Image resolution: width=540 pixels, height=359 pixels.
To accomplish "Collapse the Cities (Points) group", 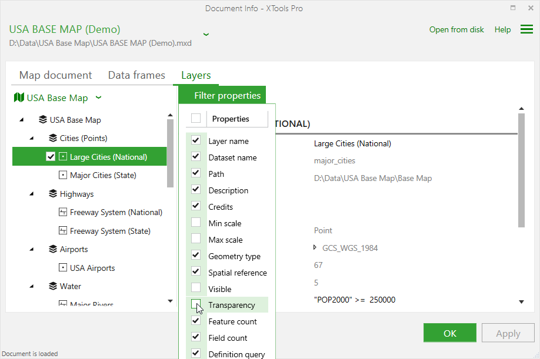I will pos(32,138).
